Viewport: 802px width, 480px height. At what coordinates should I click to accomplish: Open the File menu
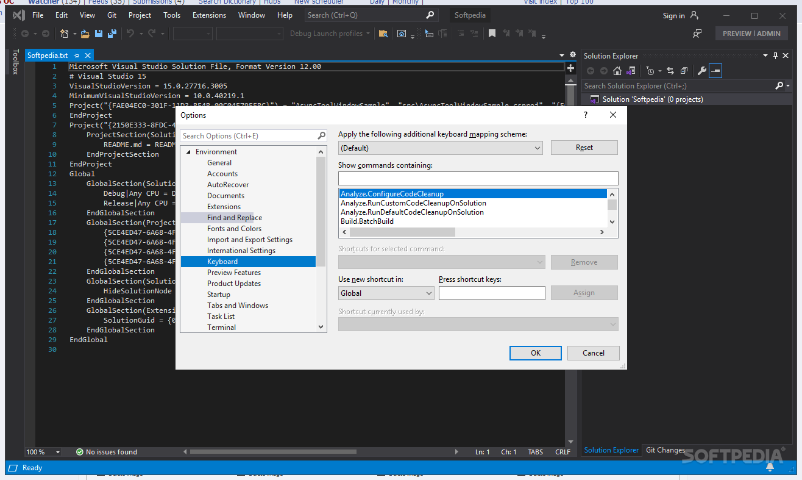38,15
